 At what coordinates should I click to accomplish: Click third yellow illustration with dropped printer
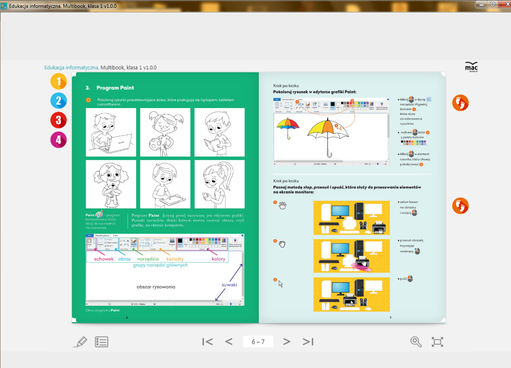352,294
